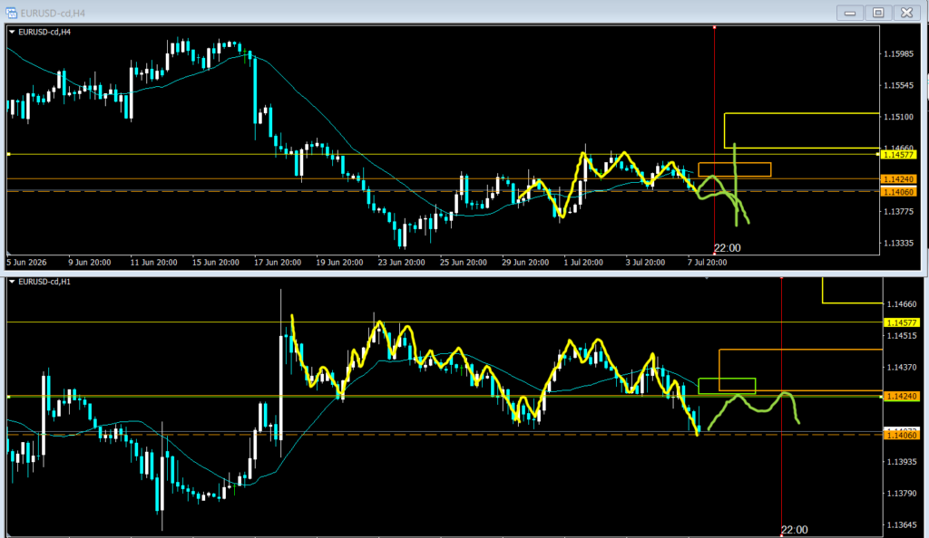The height and width of the screenshot is (538, 929).
Task: Expand the H4 chart menu arrow
Action: 12,32
